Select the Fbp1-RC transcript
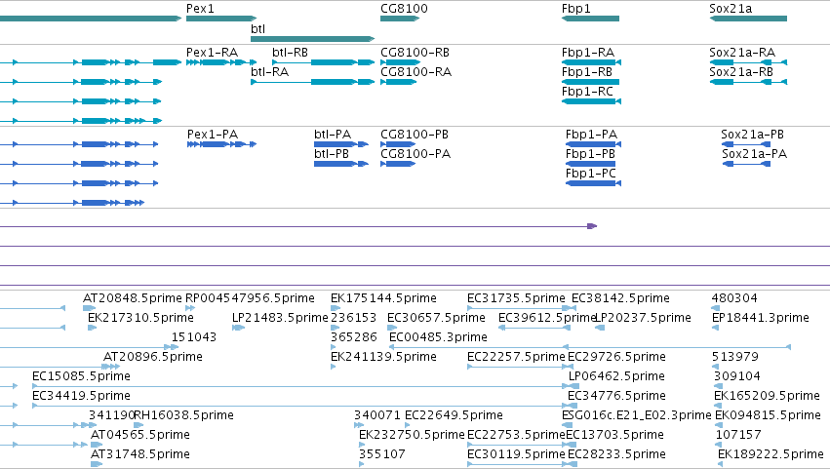Viewport: 830px width, 469px height. pyautogui.click(x=591, y=101)
